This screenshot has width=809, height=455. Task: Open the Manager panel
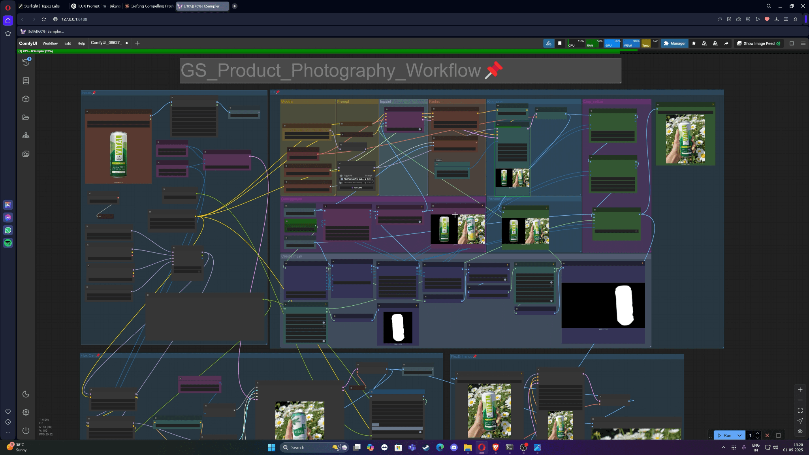(675, 43)
